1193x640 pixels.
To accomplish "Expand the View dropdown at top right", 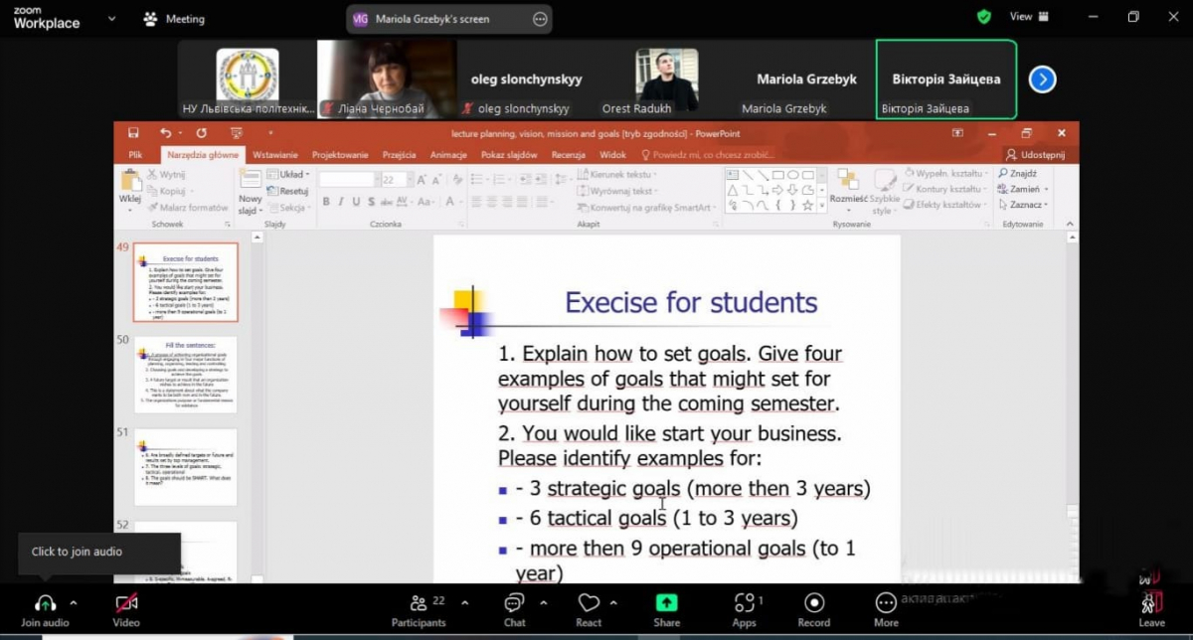I will [1029, 17].
